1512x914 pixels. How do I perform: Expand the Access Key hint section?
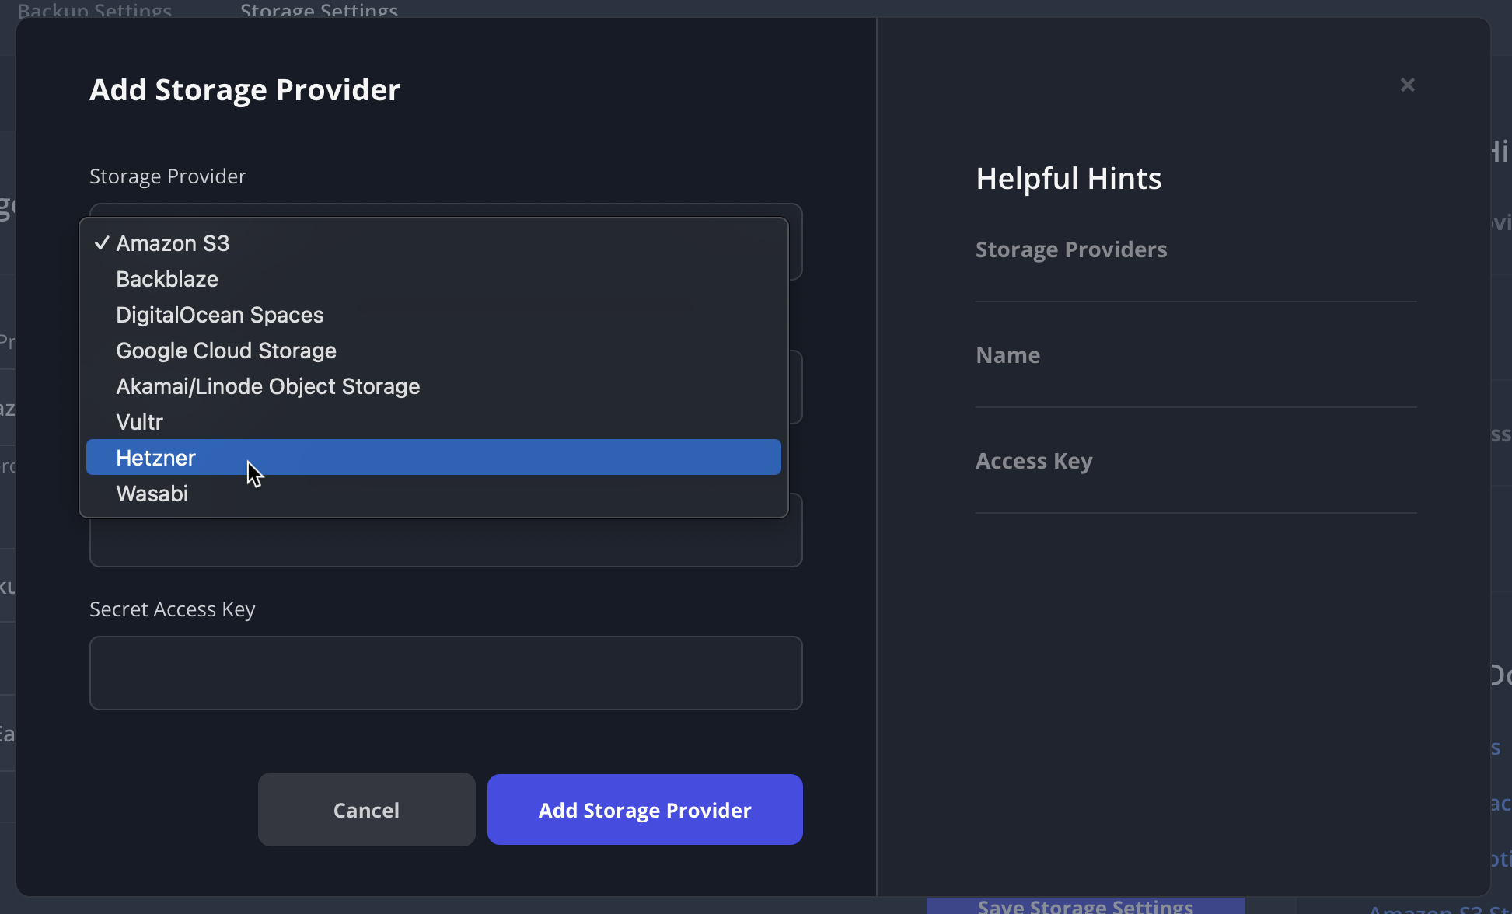(1033, 461)
